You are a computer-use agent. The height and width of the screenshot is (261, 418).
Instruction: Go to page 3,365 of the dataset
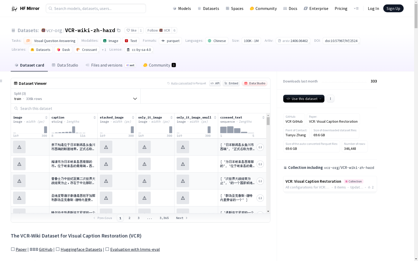164,218
